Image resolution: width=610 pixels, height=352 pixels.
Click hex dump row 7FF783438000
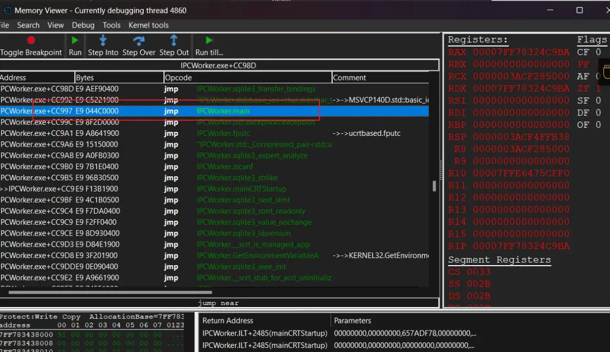click(x=92, y=334)
